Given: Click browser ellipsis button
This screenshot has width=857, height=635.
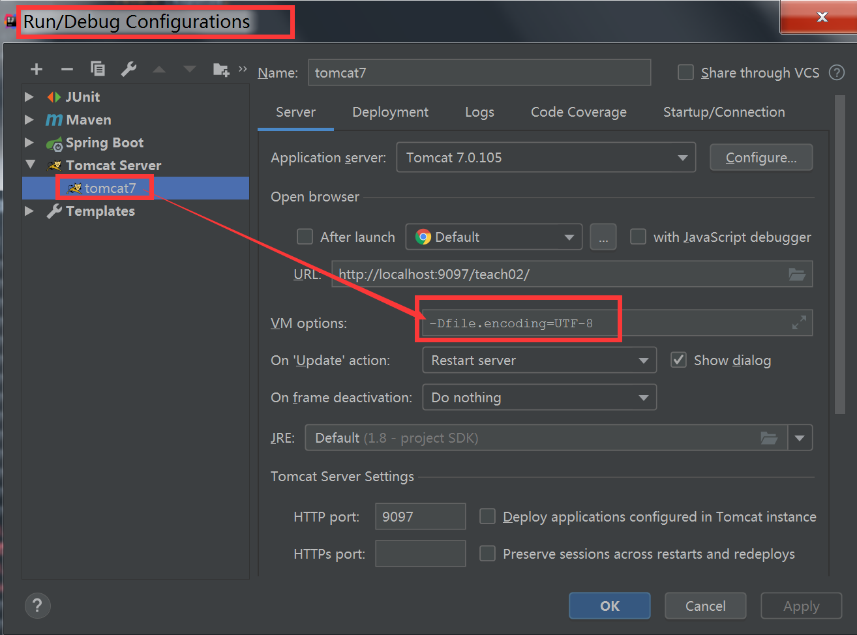Looking at the screenshot, I should point(603,237).
